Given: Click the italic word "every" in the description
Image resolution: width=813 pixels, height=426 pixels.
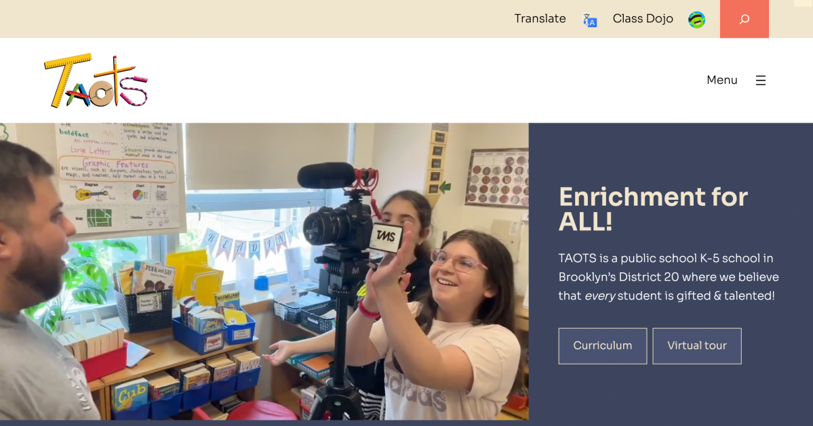Looking at the screenshot, I should (x=599, y=296).
